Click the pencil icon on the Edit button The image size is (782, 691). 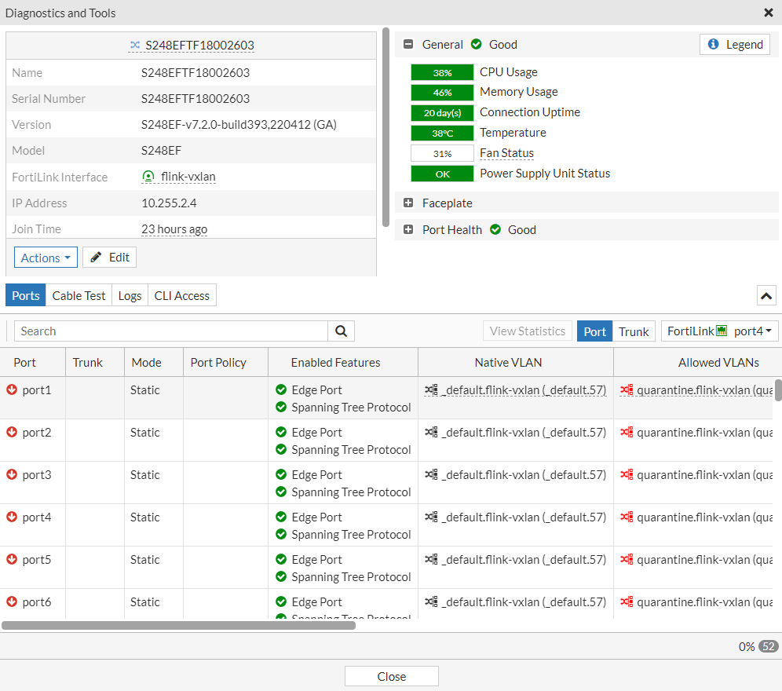(x=97, y=257)
